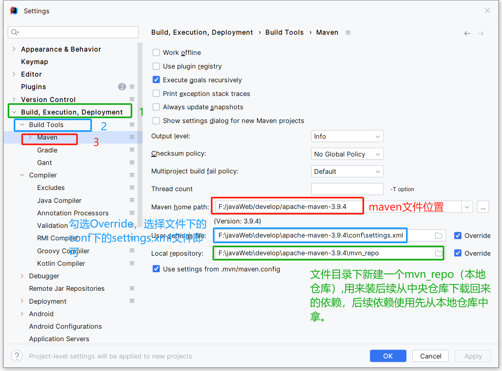The height and width of the screenshot is (371, 502).
Task: Click the project icon beside Maven tree row
Action: coord(132,137)
